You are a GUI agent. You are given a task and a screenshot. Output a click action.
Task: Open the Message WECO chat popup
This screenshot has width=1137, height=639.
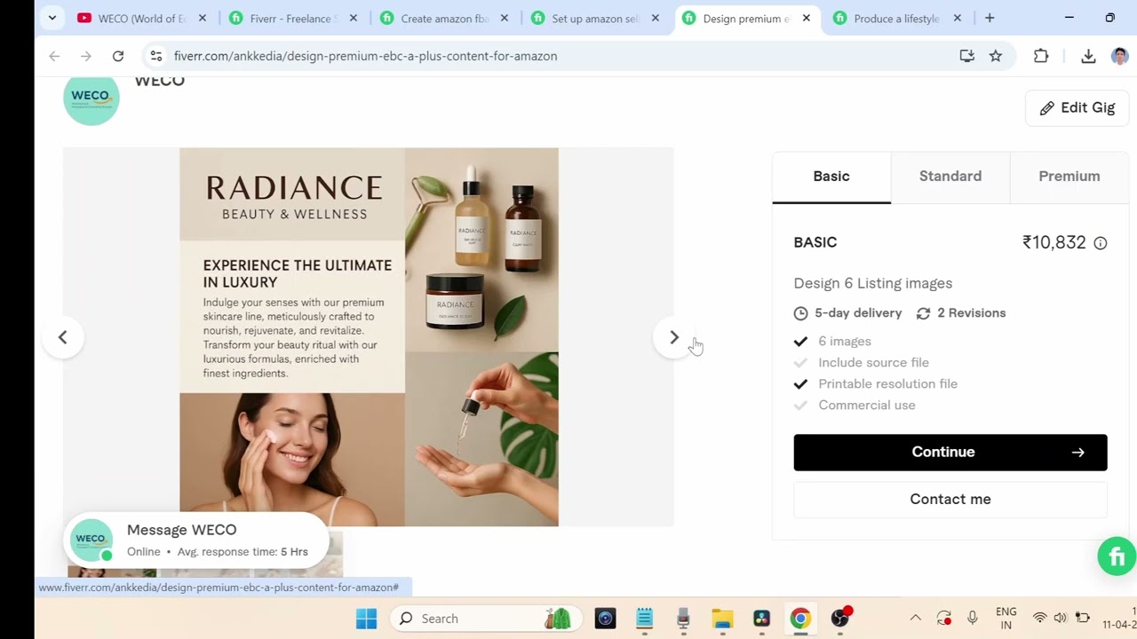point(195,540)
